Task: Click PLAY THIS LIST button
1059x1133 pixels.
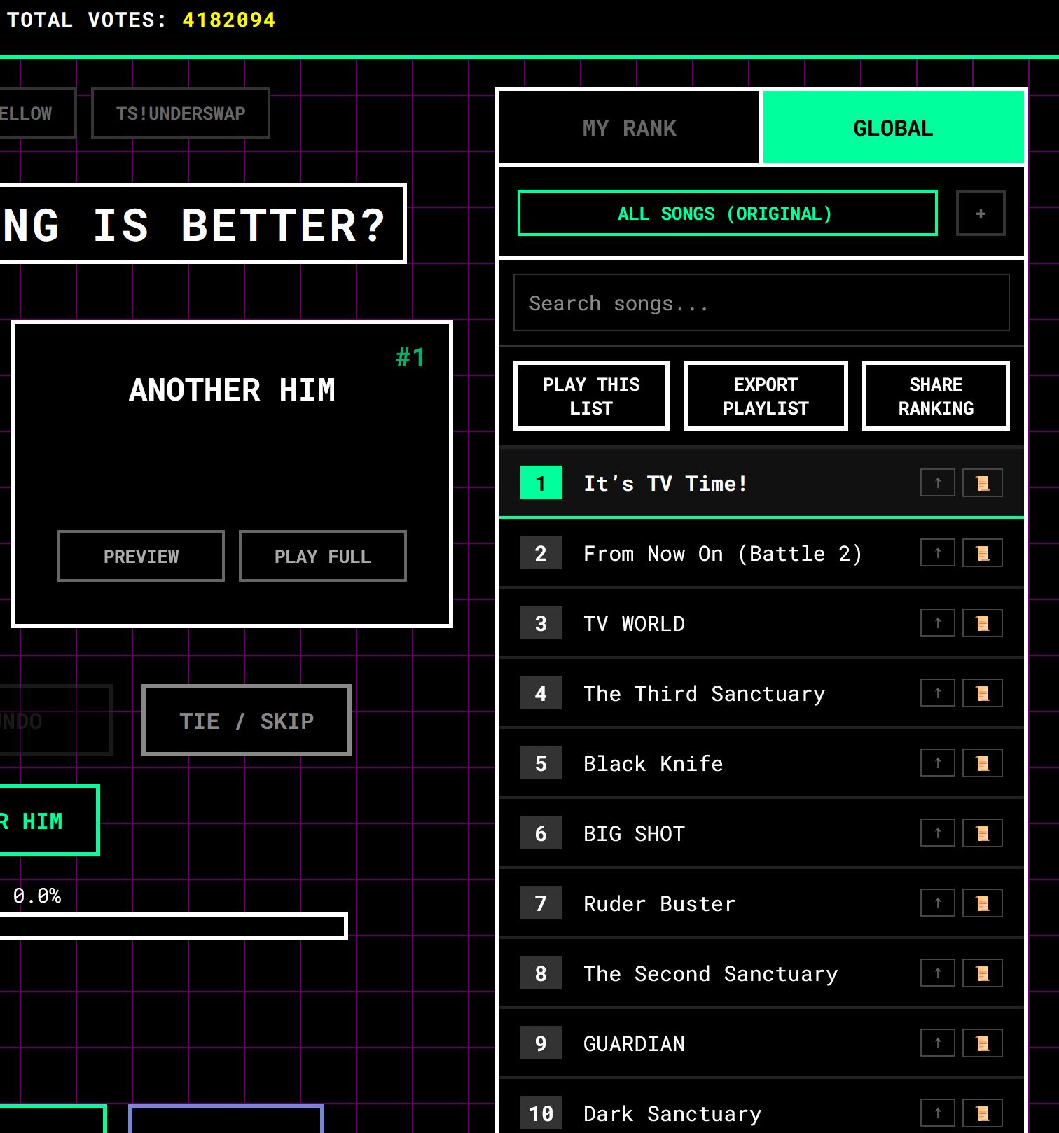Action: [x=591, y=396]
